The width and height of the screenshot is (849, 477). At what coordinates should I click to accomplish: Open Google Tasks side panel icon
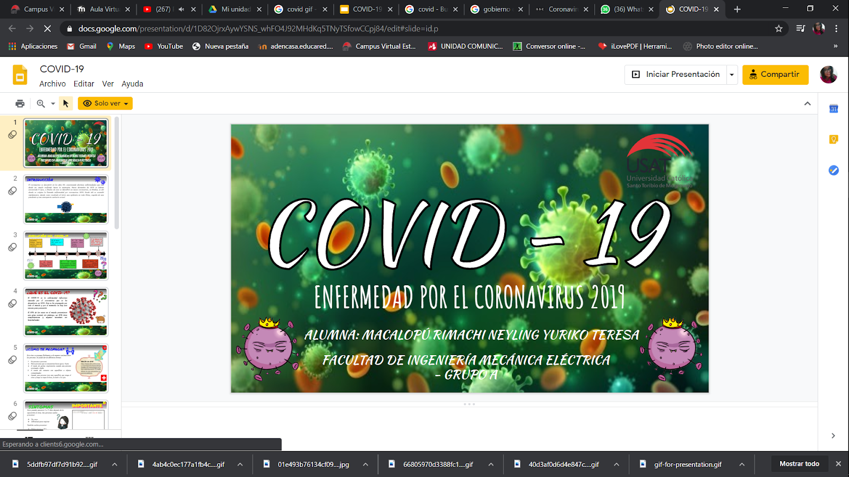pos(834,170)
